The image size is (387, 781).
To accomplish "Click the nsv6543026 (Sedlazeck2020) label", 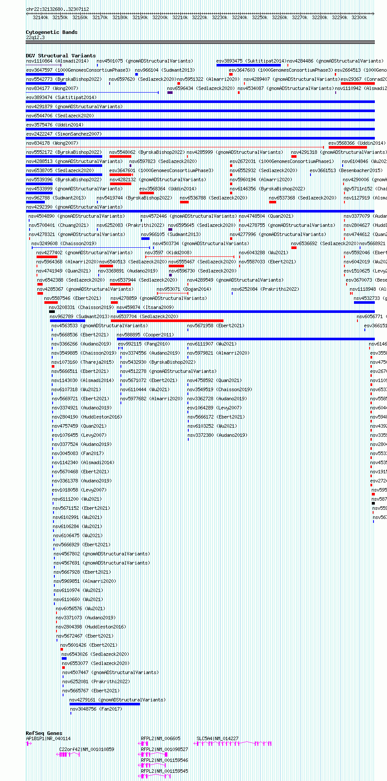I will [95, 655].
